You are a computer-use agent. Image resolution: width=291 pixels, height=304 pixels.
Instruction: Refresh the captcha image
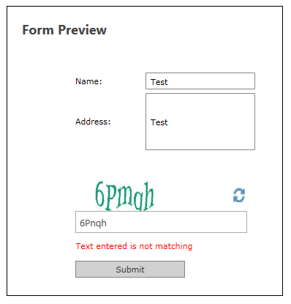239,195
